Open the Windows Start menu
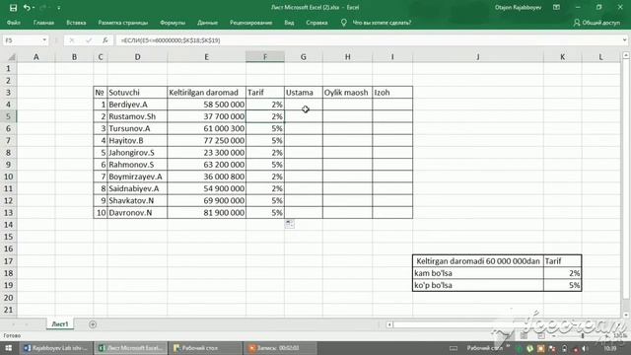Viewport: 631px width, 355px height. coord(9,348)
